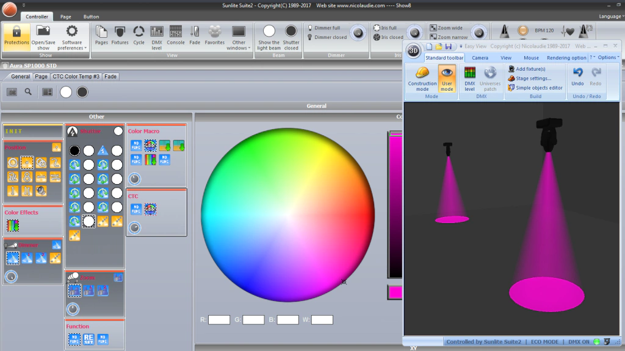Click the INIT button
The width and height of the screenshot is (625, 351).
tap(33, 131)
